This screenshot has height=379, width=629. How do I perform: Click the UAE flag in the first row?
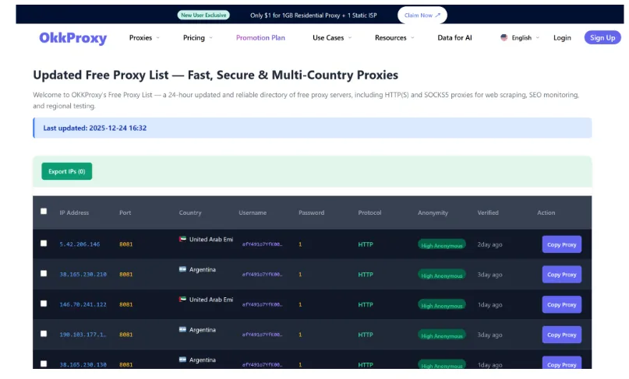pyautogui.click(x=182, y=240)
